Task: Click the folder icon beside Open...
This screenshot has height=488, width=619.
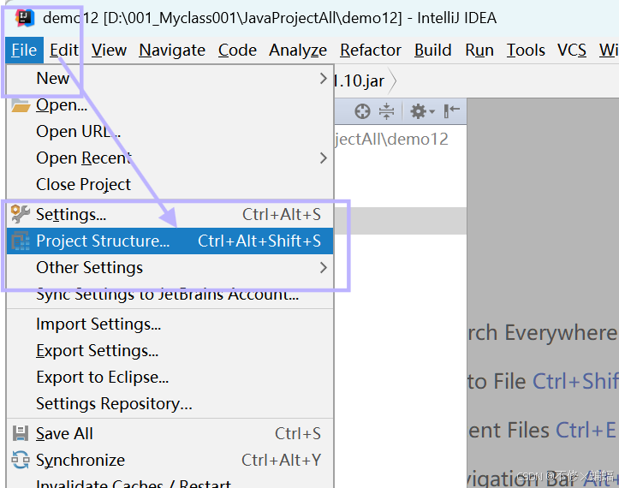Action: coord(21,105)
